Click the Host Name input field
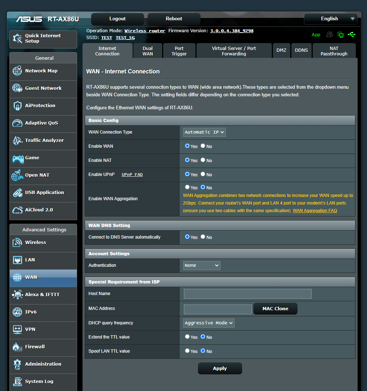This screenshot has height=391, width=367. 248,294
